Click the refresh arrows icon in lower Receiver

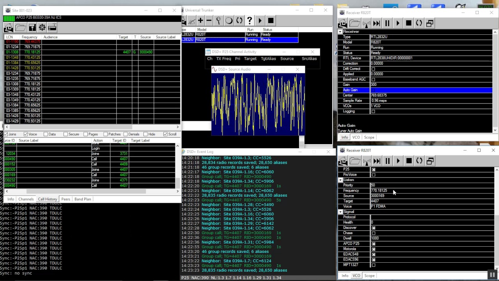(x=419, y=161)
